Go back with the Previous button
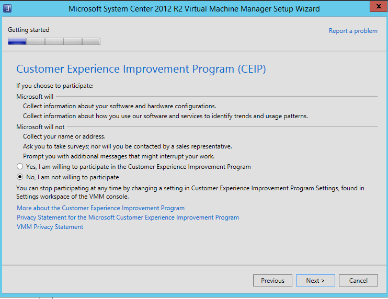The width and height of the screenshot is (388, 299). 272,281
